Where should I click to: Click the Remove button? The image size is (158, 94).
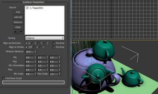click(x=18, y=22)
